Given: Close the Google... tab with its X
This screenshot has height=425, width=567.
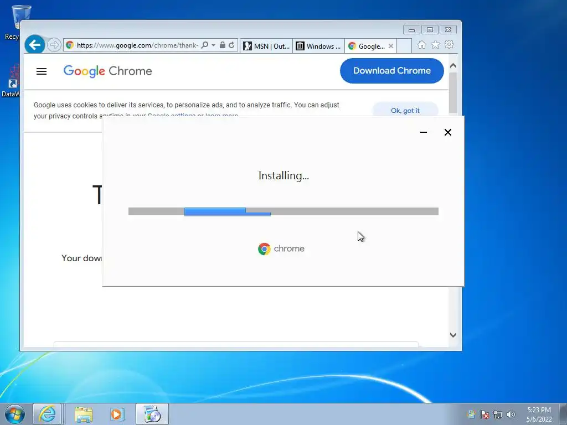Looking at the screenshot, I should pos(391,46).
